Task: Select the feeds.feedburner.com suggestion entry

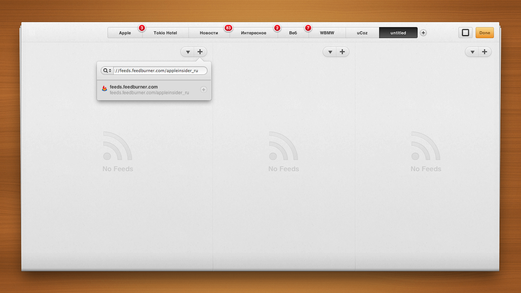Action: click(149, 89)
